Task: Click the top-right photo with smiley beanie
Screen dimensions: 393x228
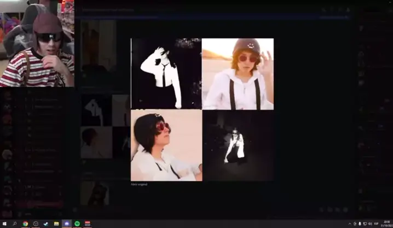Action: (238, 73)
